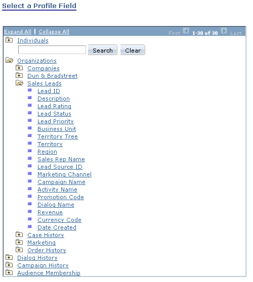Click the bullet icon beside Revenue
This screenshot has height=282, width=253.
coord(30,211)
